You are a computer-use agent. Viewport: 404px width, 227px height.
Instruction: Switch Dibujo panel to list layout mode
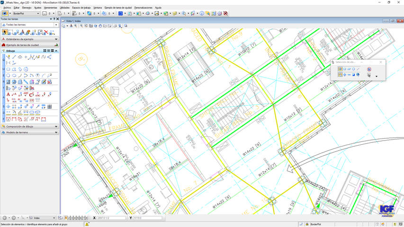pyautogui.click(x=48, y=51)
